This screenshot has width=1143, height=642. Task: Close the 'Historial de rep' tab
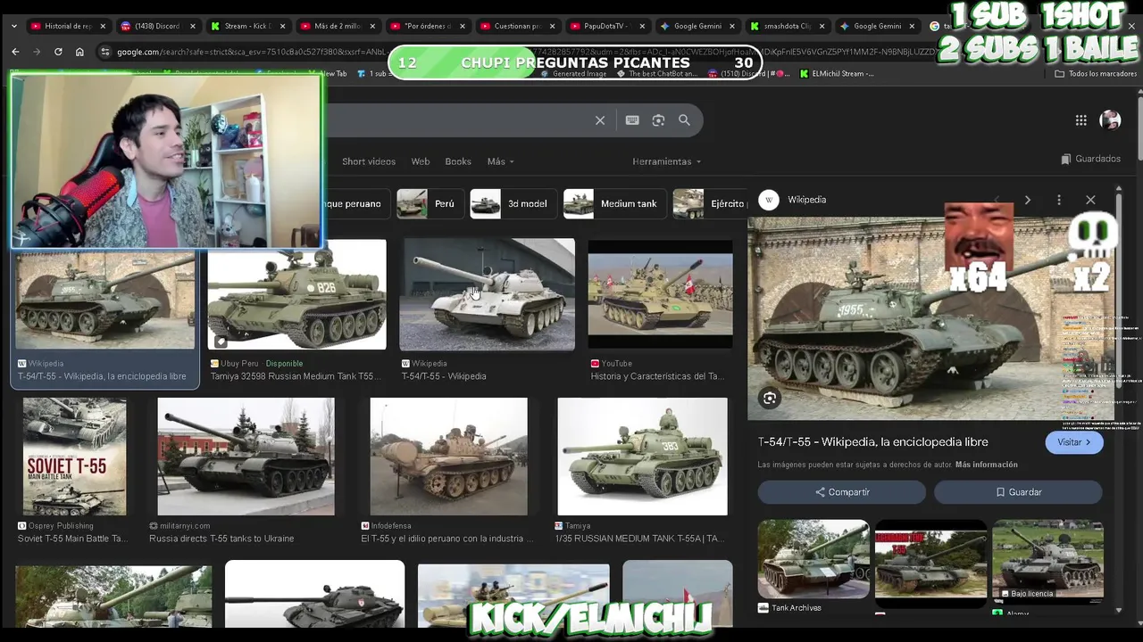pyautogui.click(x=103, y=26)
